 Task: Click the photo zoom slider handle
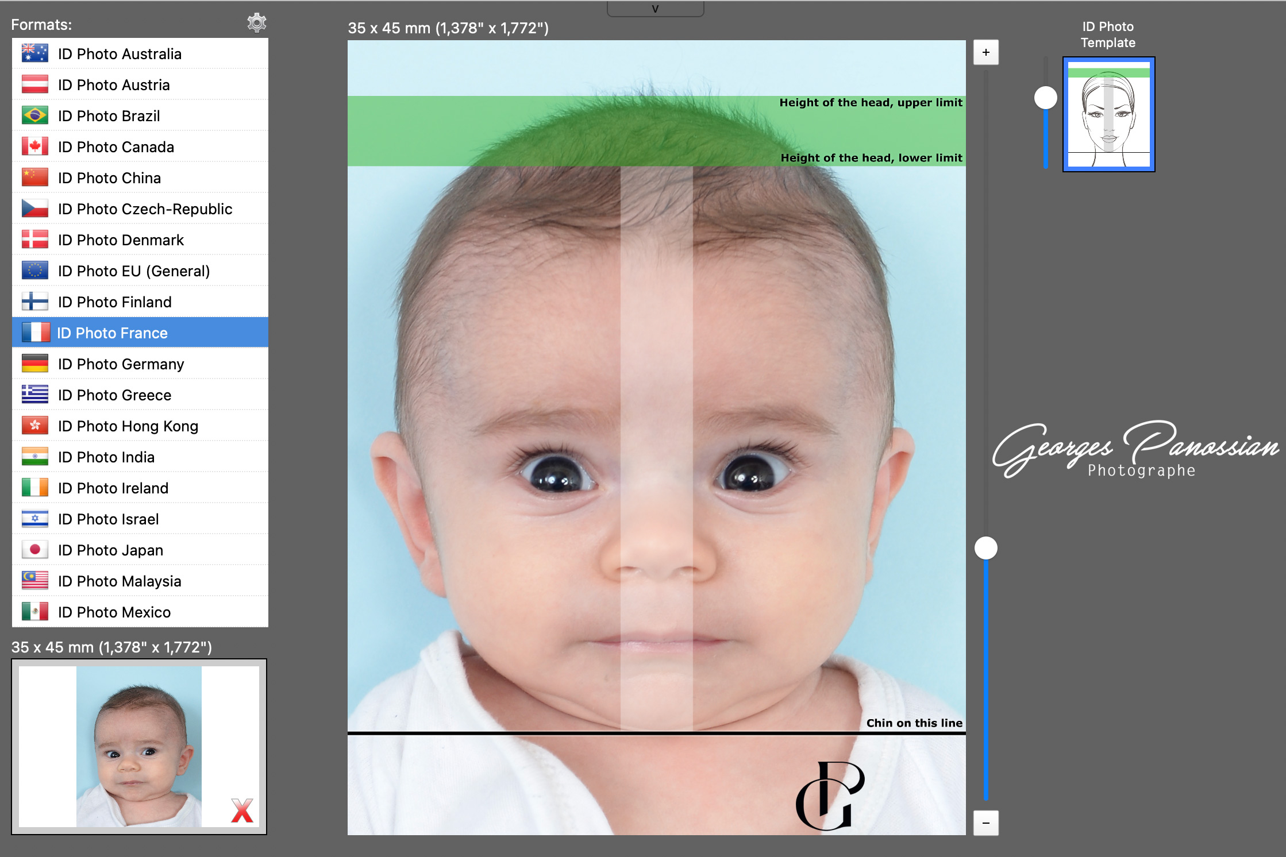(x=986, y=548)
